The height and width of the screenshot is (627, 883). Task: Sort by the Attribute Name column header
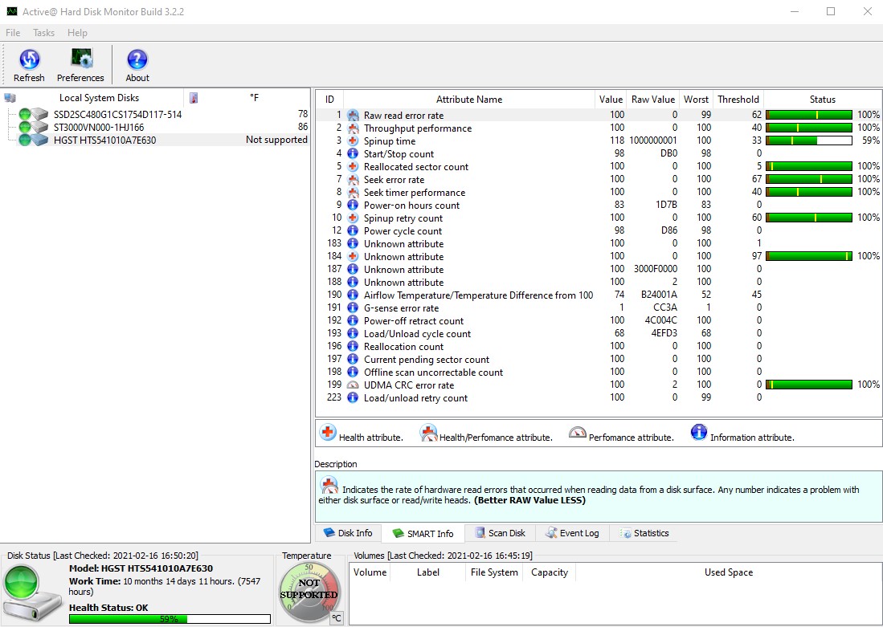[468, 99]
